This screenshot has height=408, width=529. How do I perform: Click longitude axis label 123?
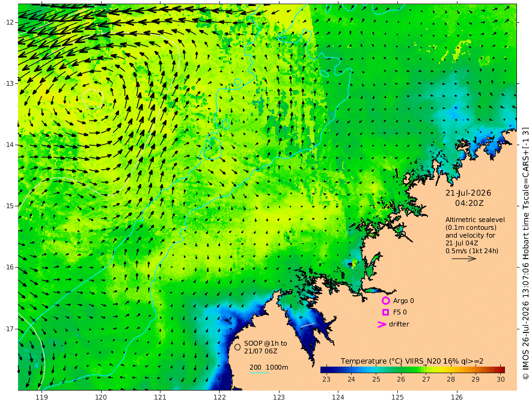279,398
